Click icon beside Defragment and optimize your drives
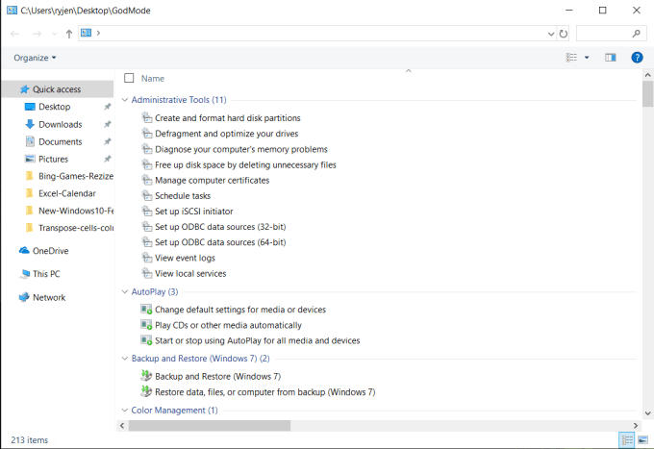 pos(146,134)
